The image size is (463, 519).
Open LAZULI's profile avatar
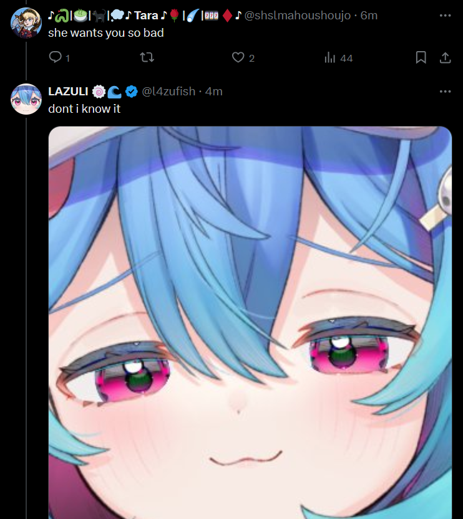26,99
